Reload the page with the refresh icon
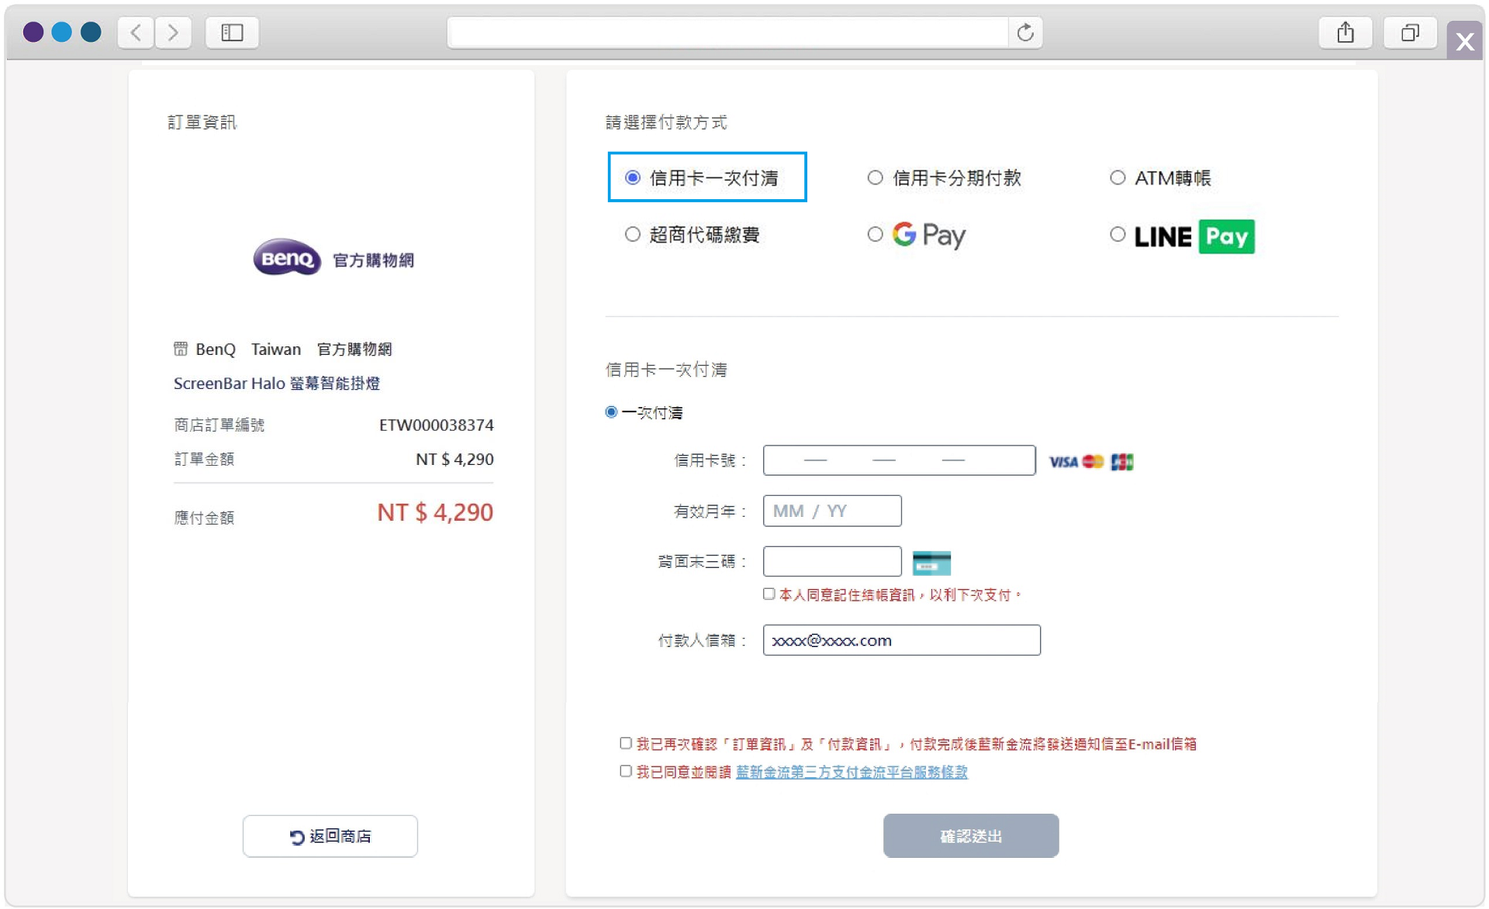The image size is (1489, 909). pos(1025,33)
